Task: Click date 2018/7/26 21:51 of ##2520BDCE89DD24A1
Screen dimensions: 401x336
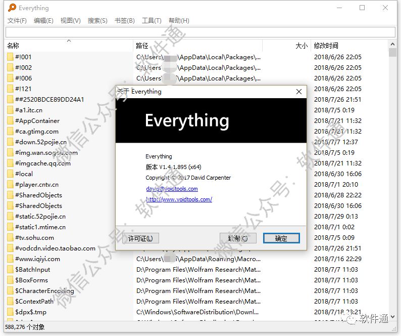Action: [x=337, y=100]
